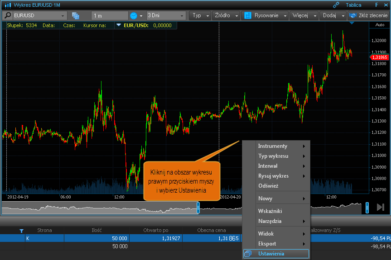This screenshot has height=260, width=391.
Task: Click the Otwarto po column header
Action: coord(156,230)
